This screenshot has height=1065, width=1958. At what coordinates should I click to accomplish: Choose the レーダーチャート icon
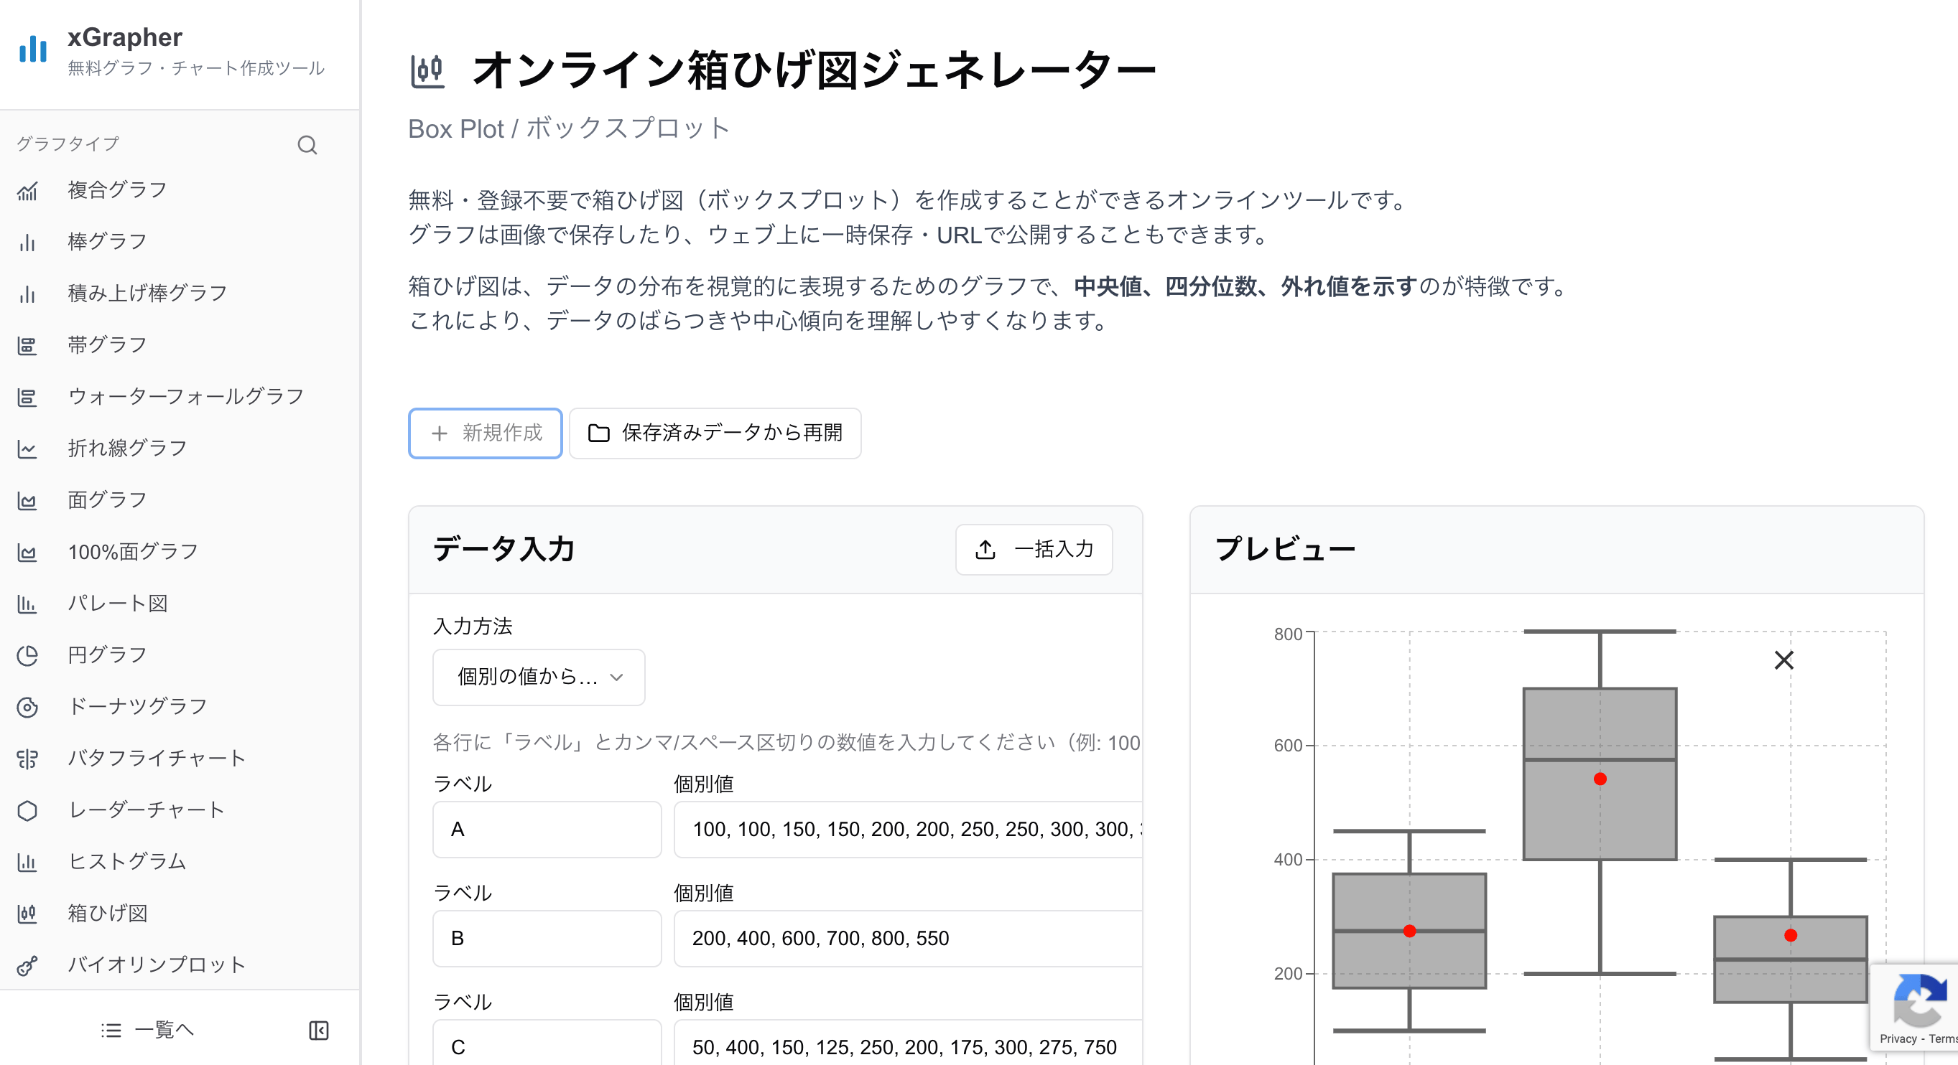click(27, 810)
